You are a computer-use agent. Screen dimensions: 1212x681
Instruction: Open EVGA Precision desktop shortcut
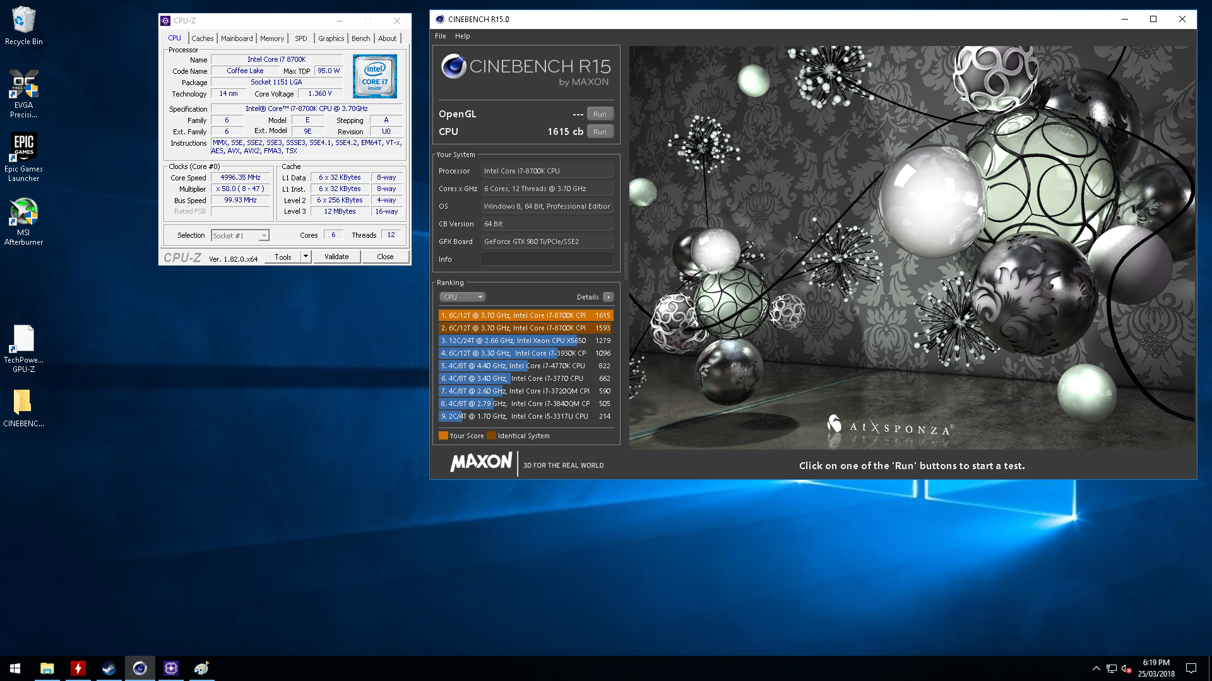coord(23,93)
